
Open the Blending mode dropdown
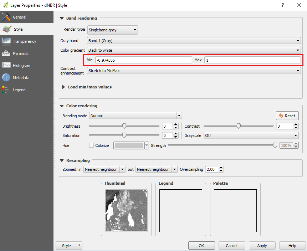135,116
